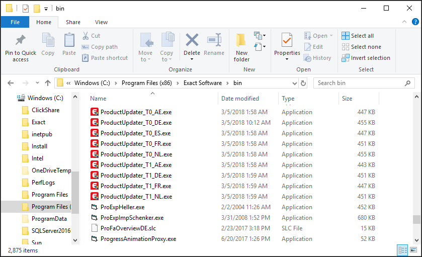Switch to the Home tab
Viewport: 422px width, 257px height.
[44, 22]
